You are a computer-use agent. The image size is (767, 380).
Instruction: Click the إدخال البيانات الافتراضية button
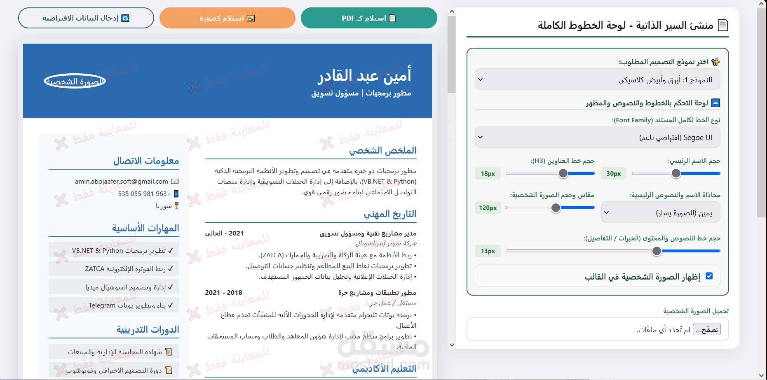(86, 18)
